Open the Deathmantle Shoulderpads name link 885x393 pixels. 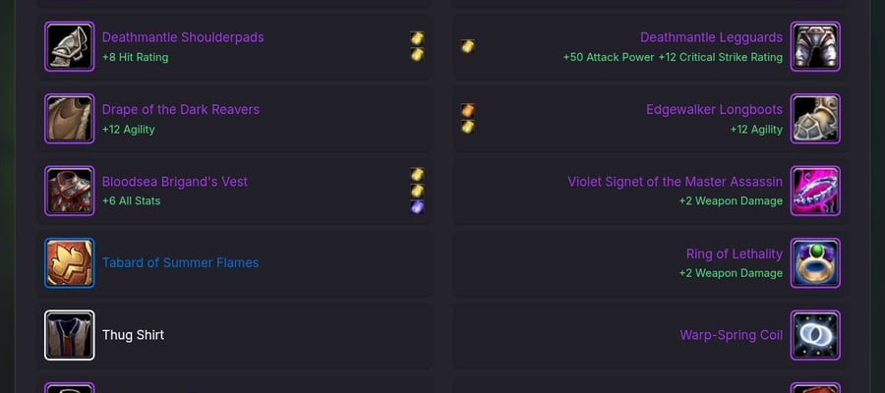(x=183, y=37)
